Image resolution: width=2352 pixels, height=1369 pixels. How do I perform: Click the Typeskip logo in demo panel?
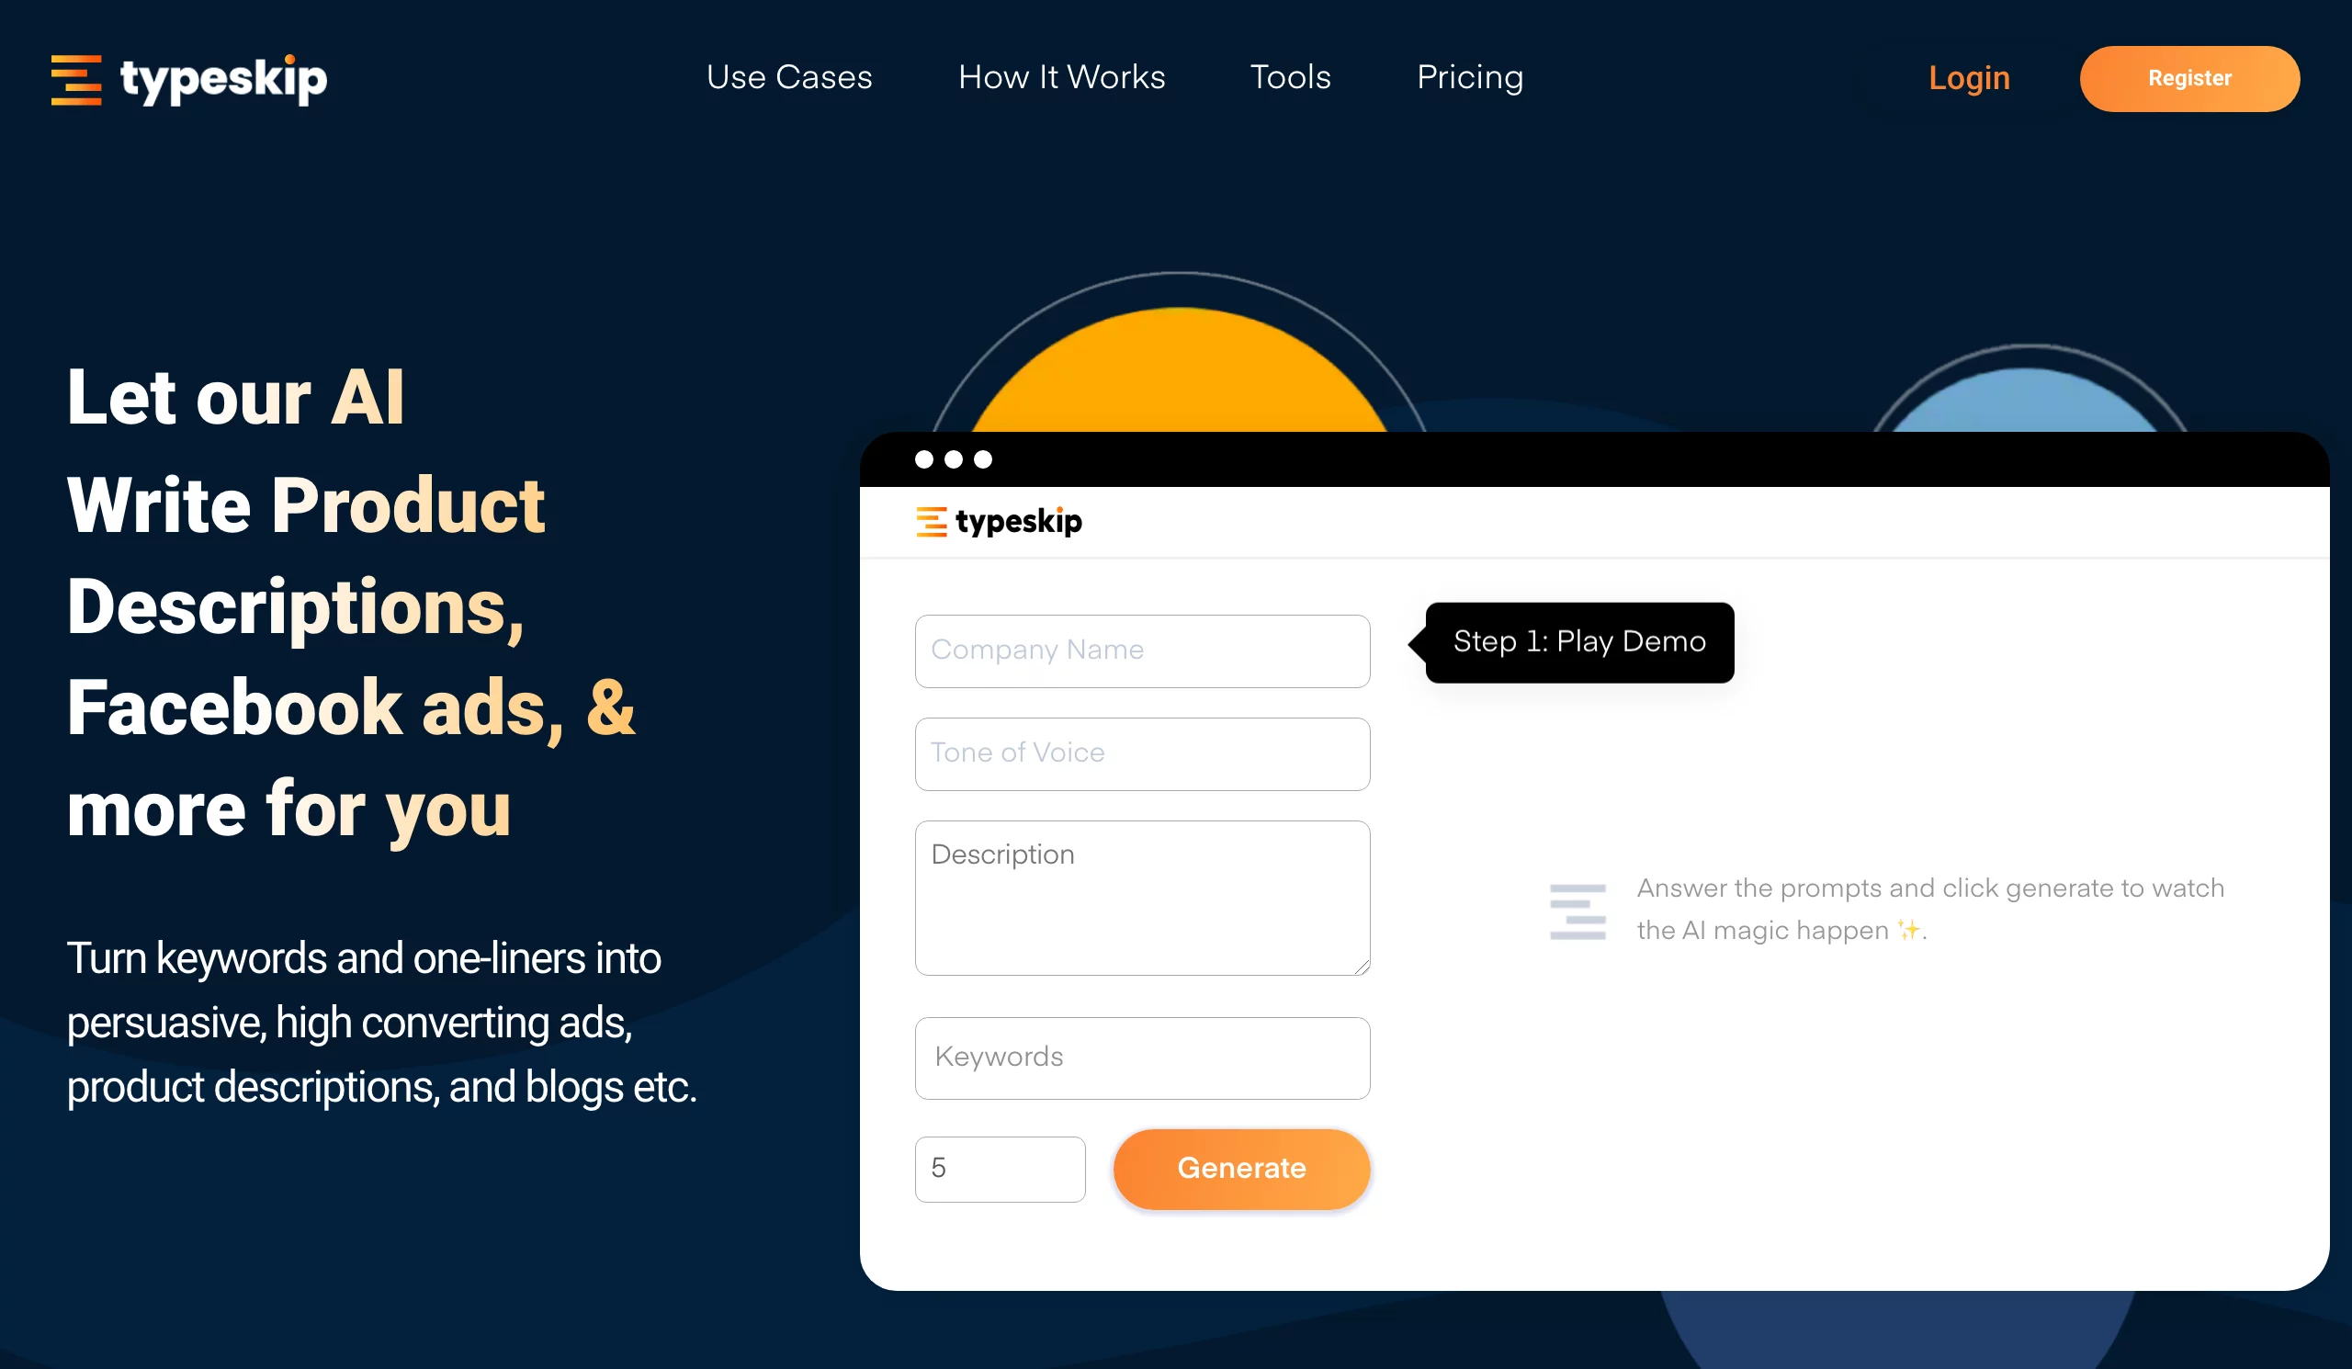click(999, 522)
